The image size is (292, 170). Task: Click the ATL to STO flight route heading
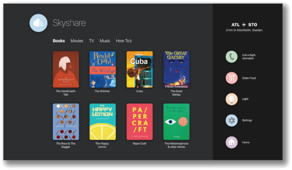[x=244, y=25]
